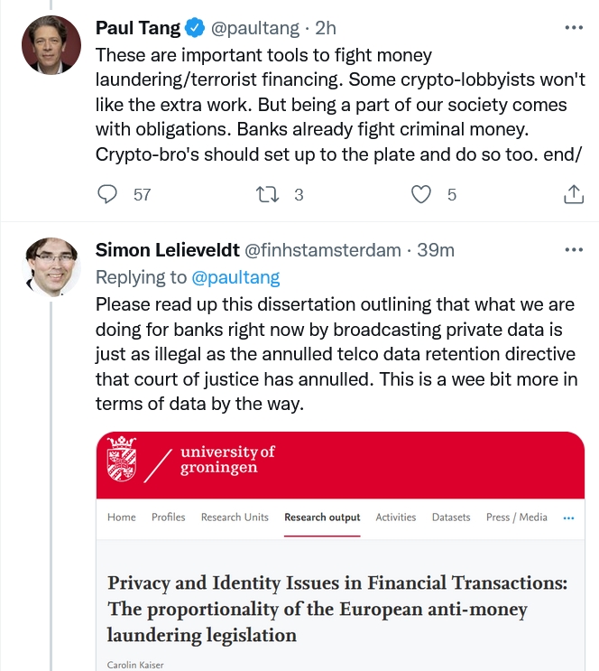Select the Profiles tab
599x671 pixels.
[169, 517]
